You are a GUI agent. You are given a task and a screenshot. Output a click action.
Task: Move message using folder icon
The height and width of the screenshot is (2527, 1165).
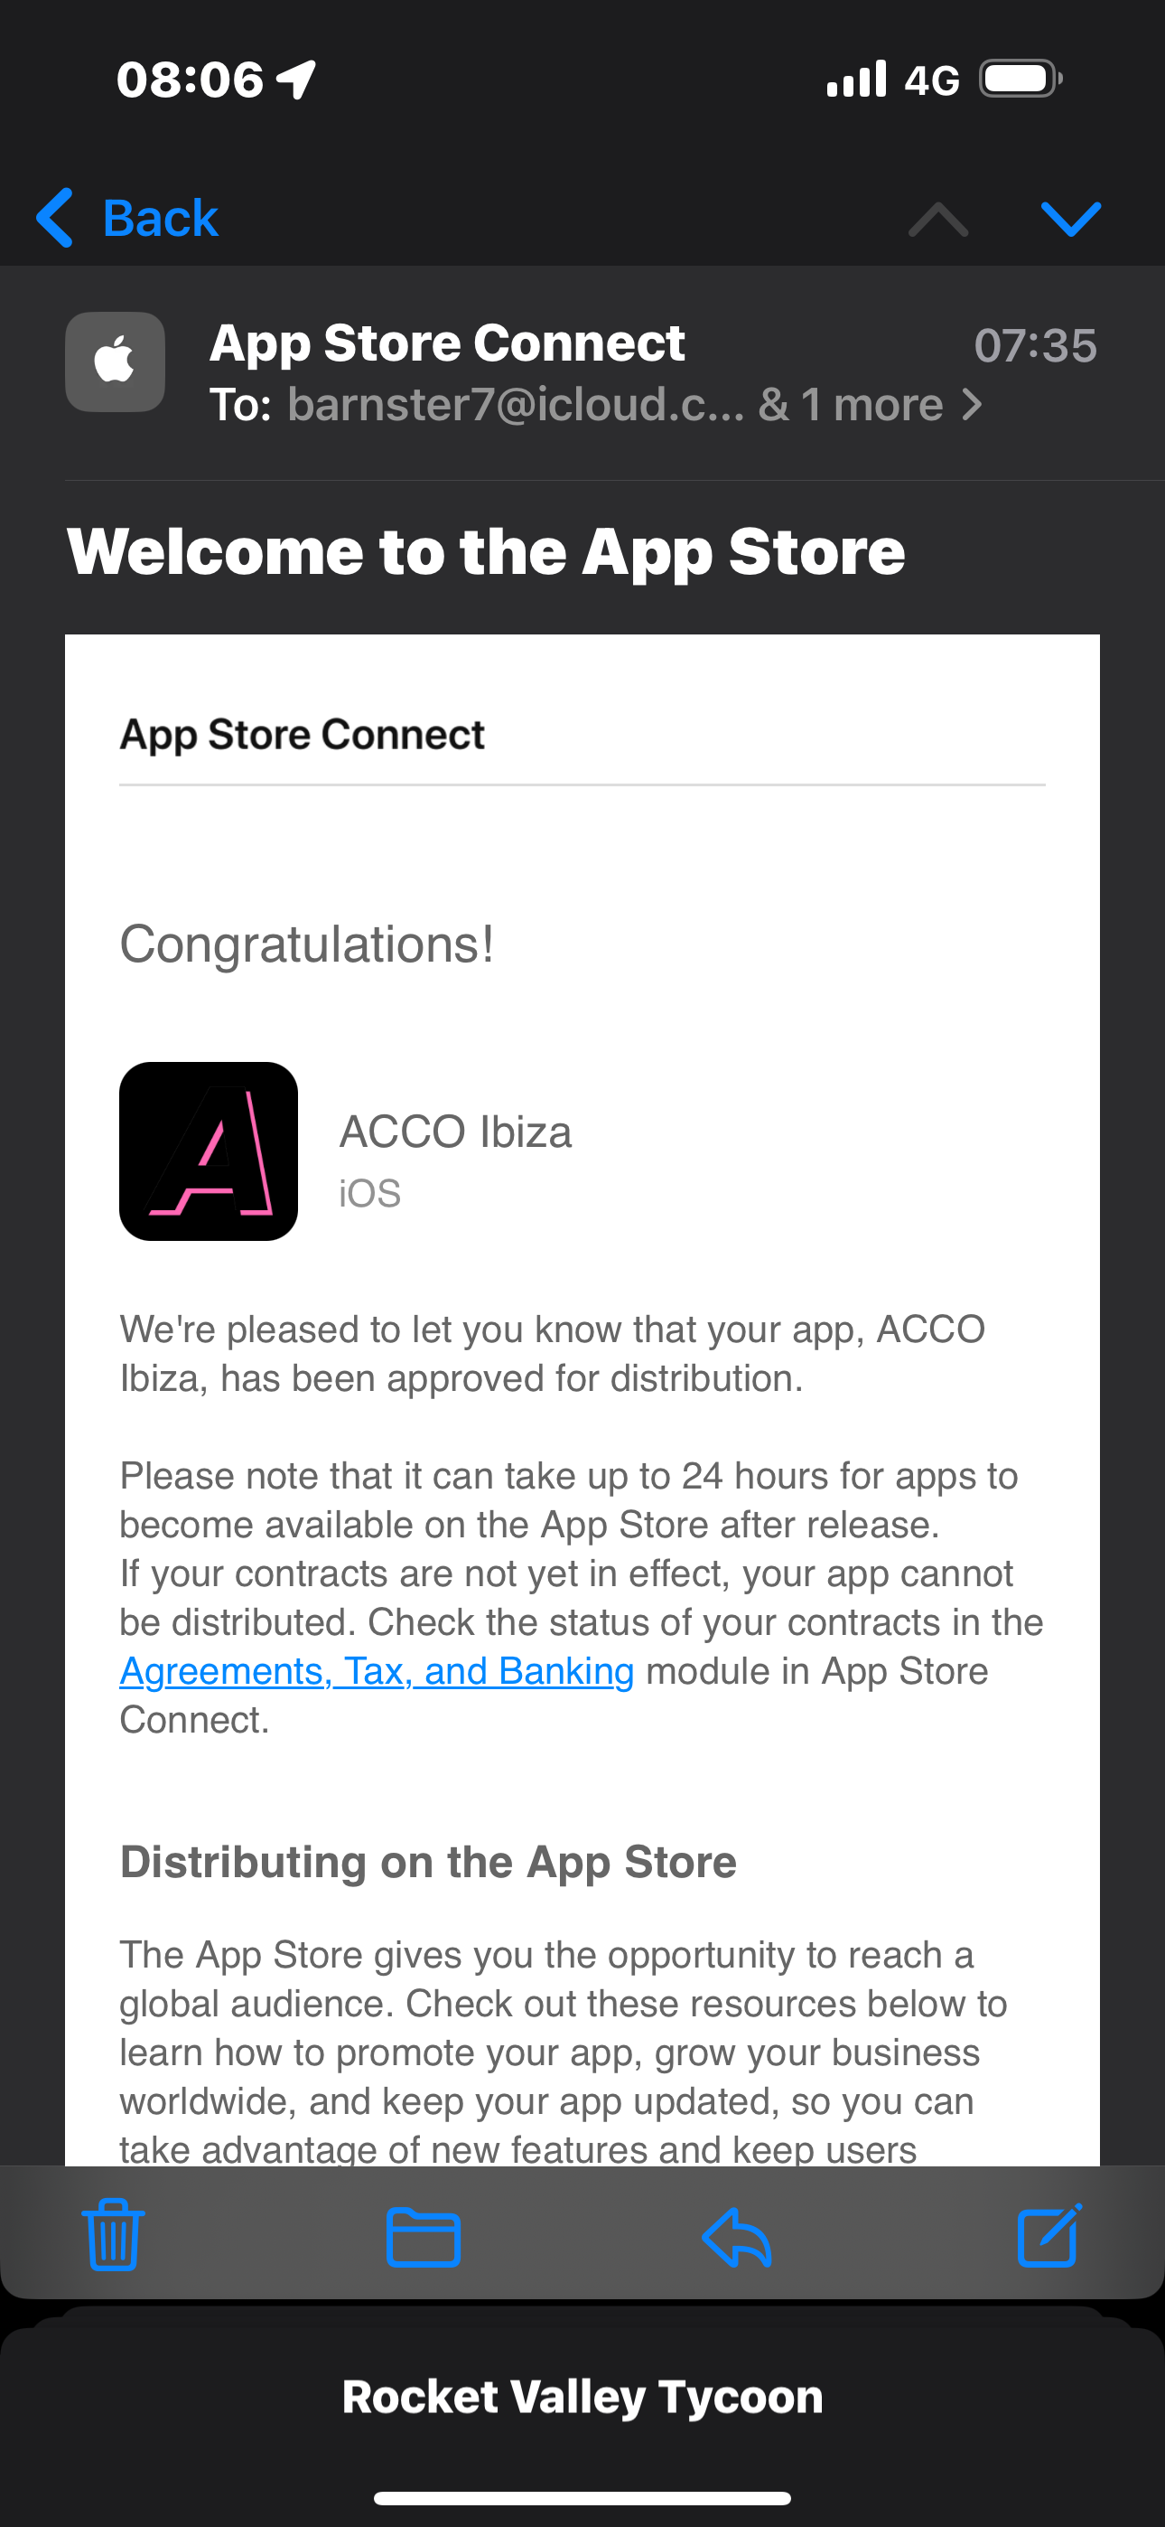pyautogui.click(x=423, y=2238)
